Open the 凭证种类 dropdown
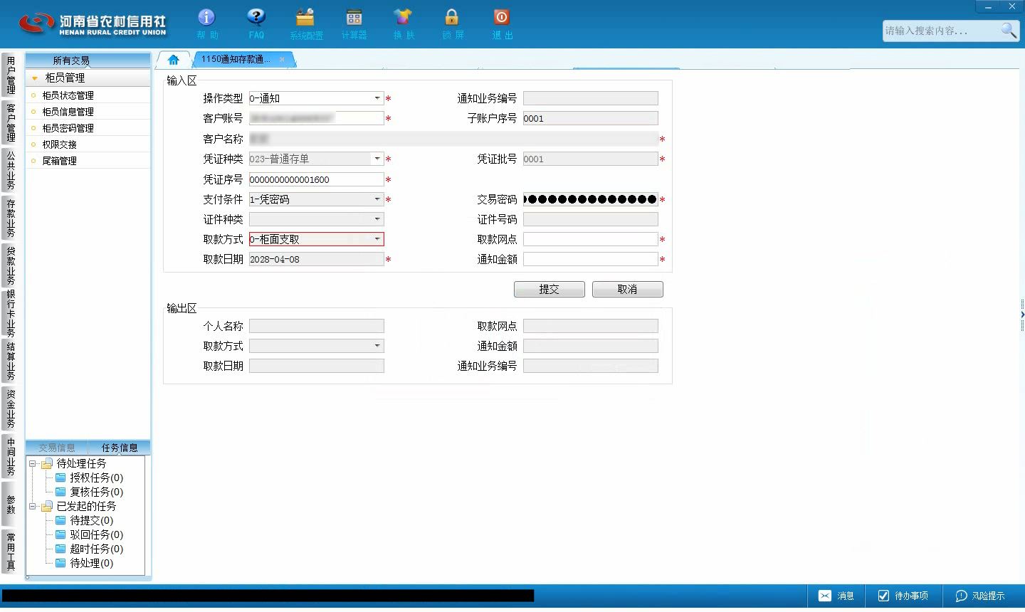 click(x=377, y=159)
